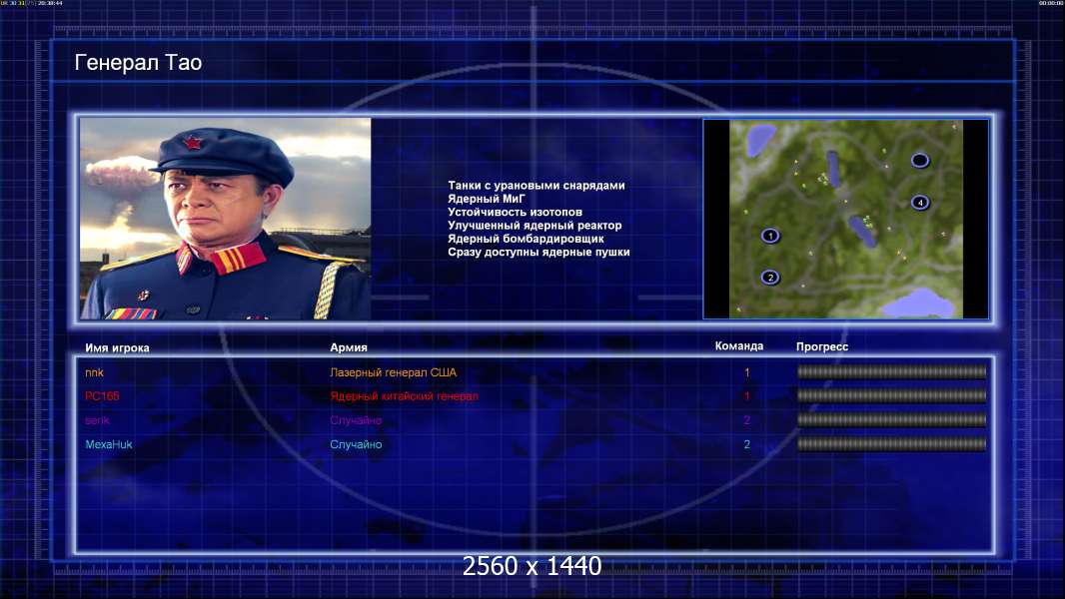Click the progress bar in serik row
Image resolution: width=1065 pixels, height=599 pixels.
(x=892, y=420)
